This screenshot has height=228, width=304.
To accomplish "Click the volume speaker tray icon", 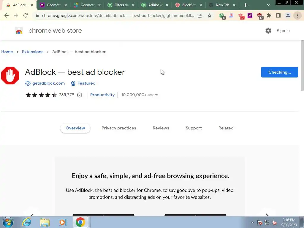I will (274, 222).
